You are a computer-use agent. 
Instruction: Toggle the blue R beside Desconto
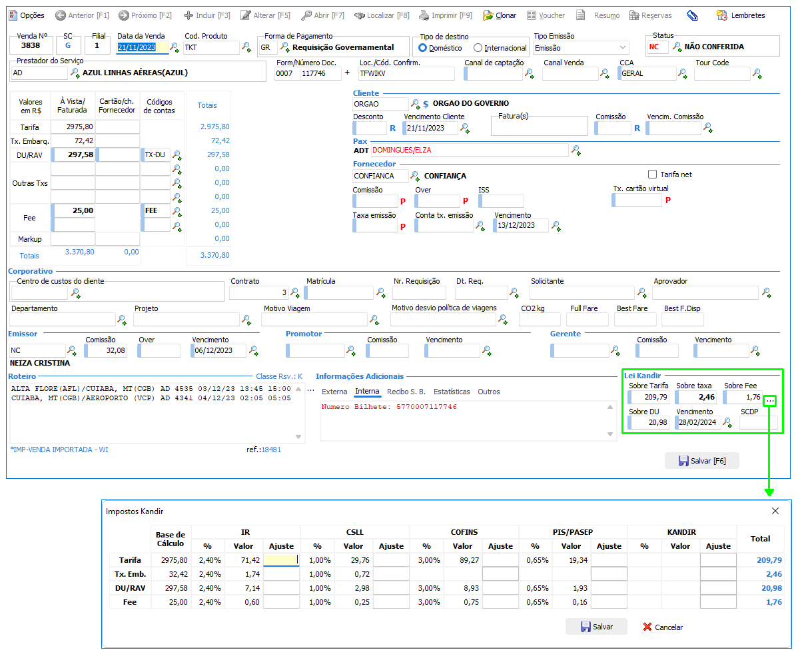(393, 129)
